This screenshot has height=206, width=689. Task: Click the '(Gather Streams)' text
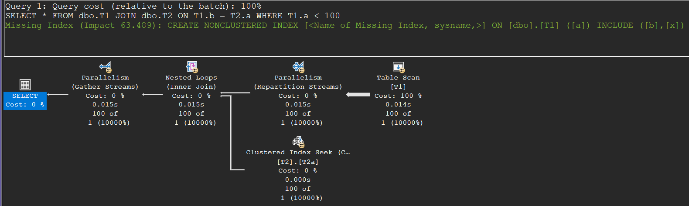[105, 87]
